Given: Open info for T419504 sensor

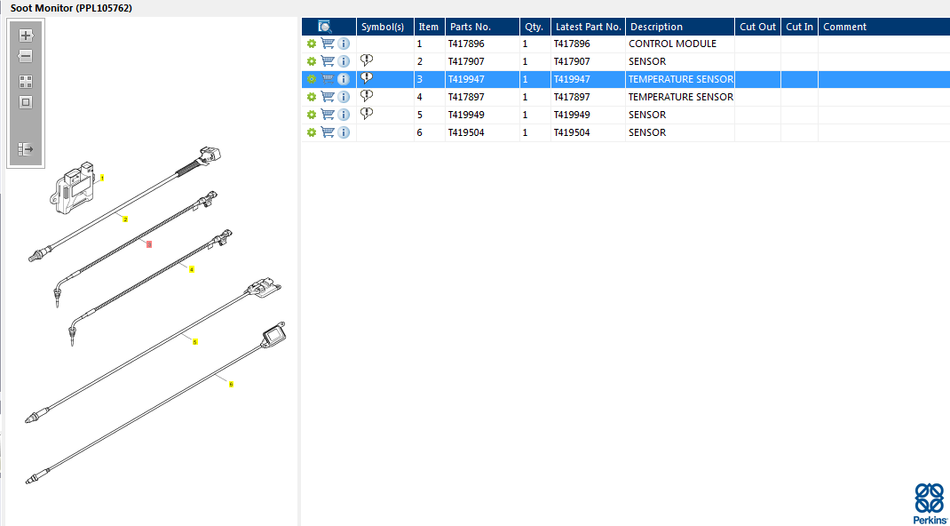Looking at the screenshot, I should [344, 132].
